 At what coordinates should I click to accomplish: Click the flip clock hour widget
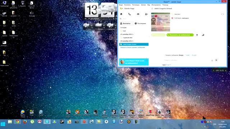point(92,10)
